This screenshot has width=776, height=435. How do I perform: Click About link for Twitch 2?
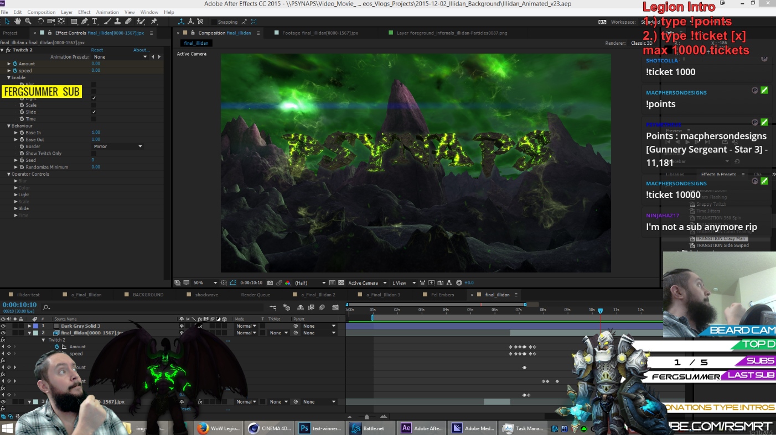click(141, 50)
